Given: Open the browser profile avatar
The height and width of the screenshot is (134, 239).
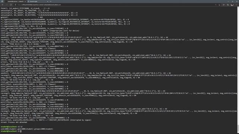Looking at the screenshot, I should [232, 5].
